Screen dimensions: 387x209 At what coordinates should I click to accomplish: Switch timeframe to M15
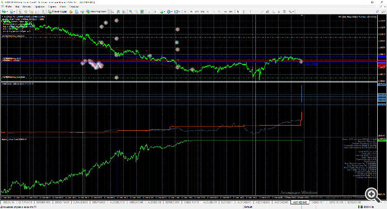(197, 11)
